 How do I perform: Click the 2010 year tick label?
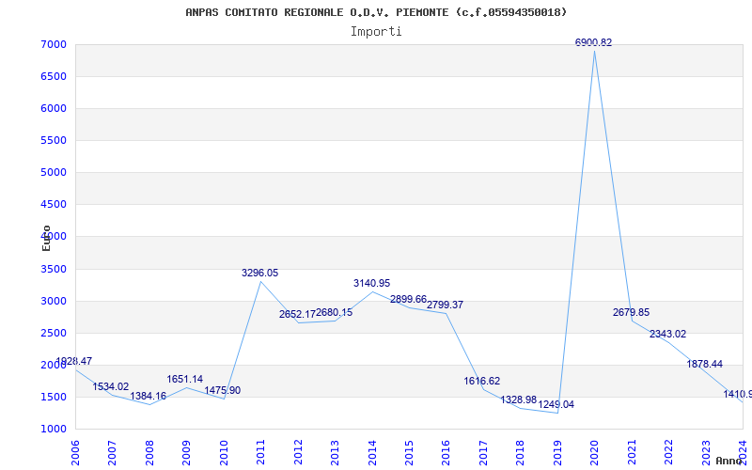tap(224, 453)
